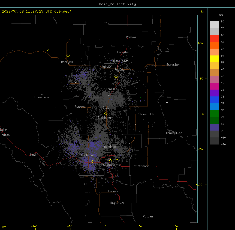Click the Cochrane town label
This screenshot has height=230, width=235.
click(x=88, y=155)
